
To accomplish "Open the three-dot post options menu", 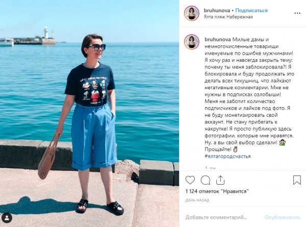I will coord(297,13).
